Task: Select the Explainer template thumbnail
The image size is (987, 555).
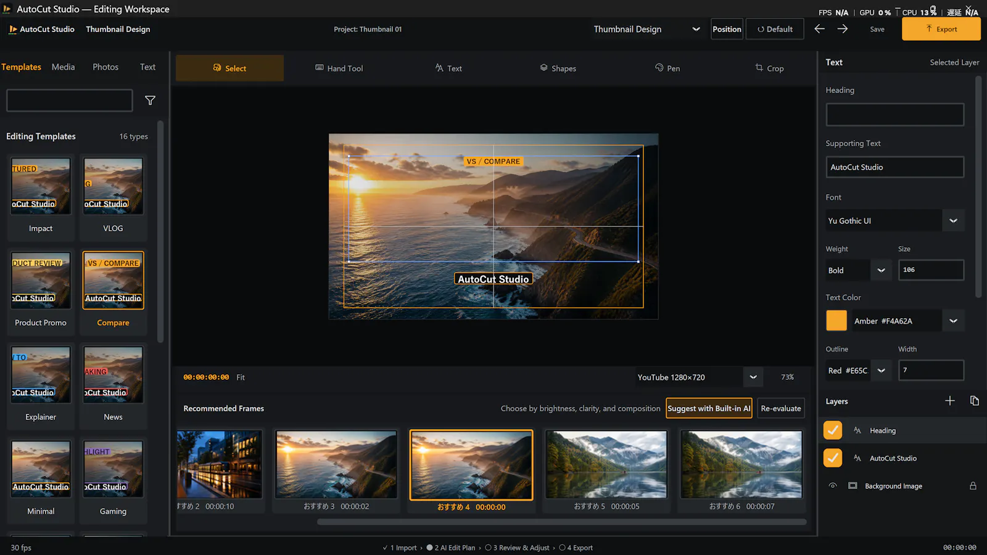Action: point(41,375)
